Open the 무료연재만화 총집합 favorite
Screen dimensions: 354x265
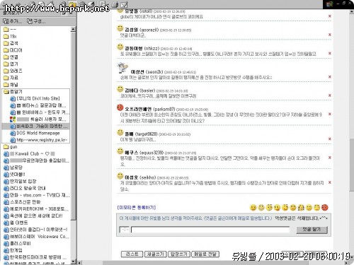(36, 160)
